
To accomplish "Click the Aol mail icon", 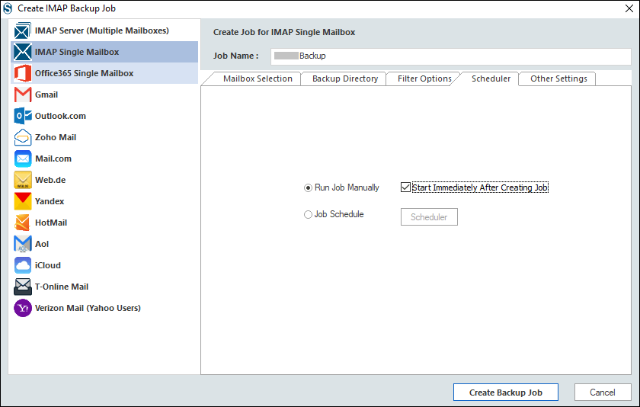I will coord(22,244).
